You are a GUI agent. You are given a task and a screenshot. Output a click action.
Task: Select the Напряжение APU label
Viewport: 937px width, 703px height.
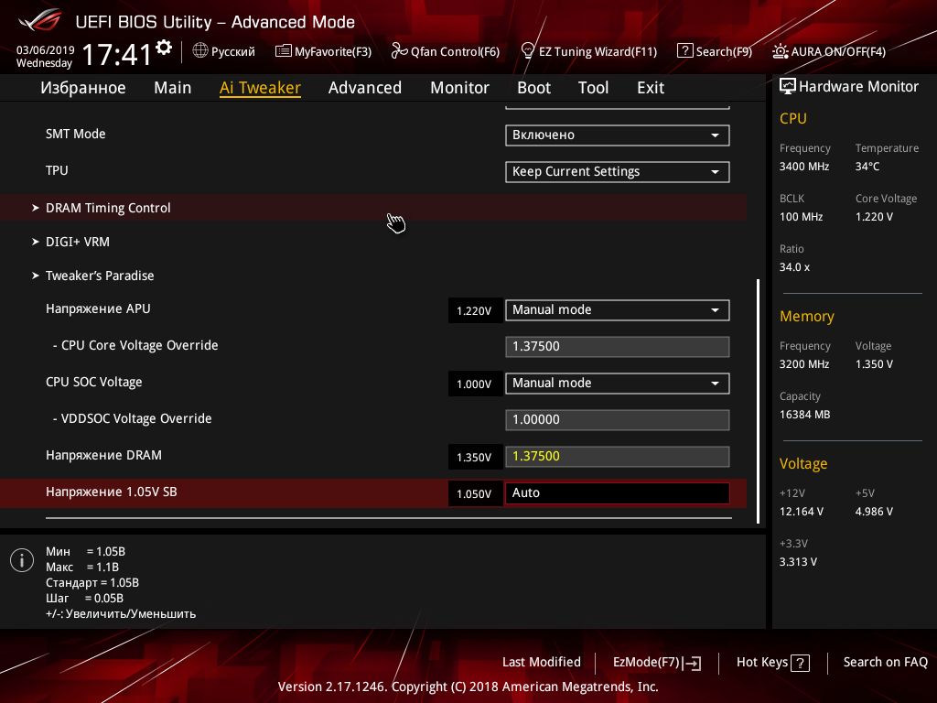(98, 309)
